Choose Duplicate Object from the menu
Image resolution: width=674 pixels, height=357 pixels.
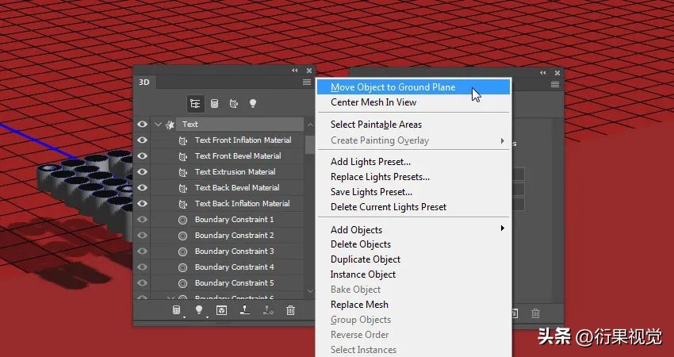click(413, 259)
